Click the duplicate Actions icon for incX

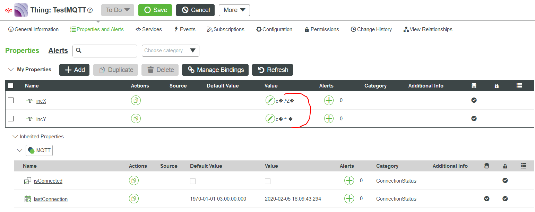tap(136, 100)
